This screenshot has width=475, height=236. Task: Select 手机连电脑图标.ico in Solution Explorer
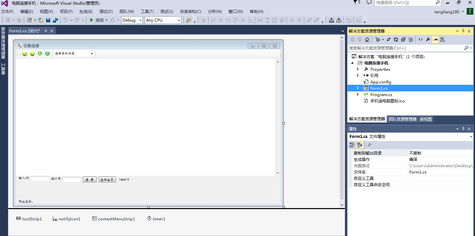click(387, 101)
